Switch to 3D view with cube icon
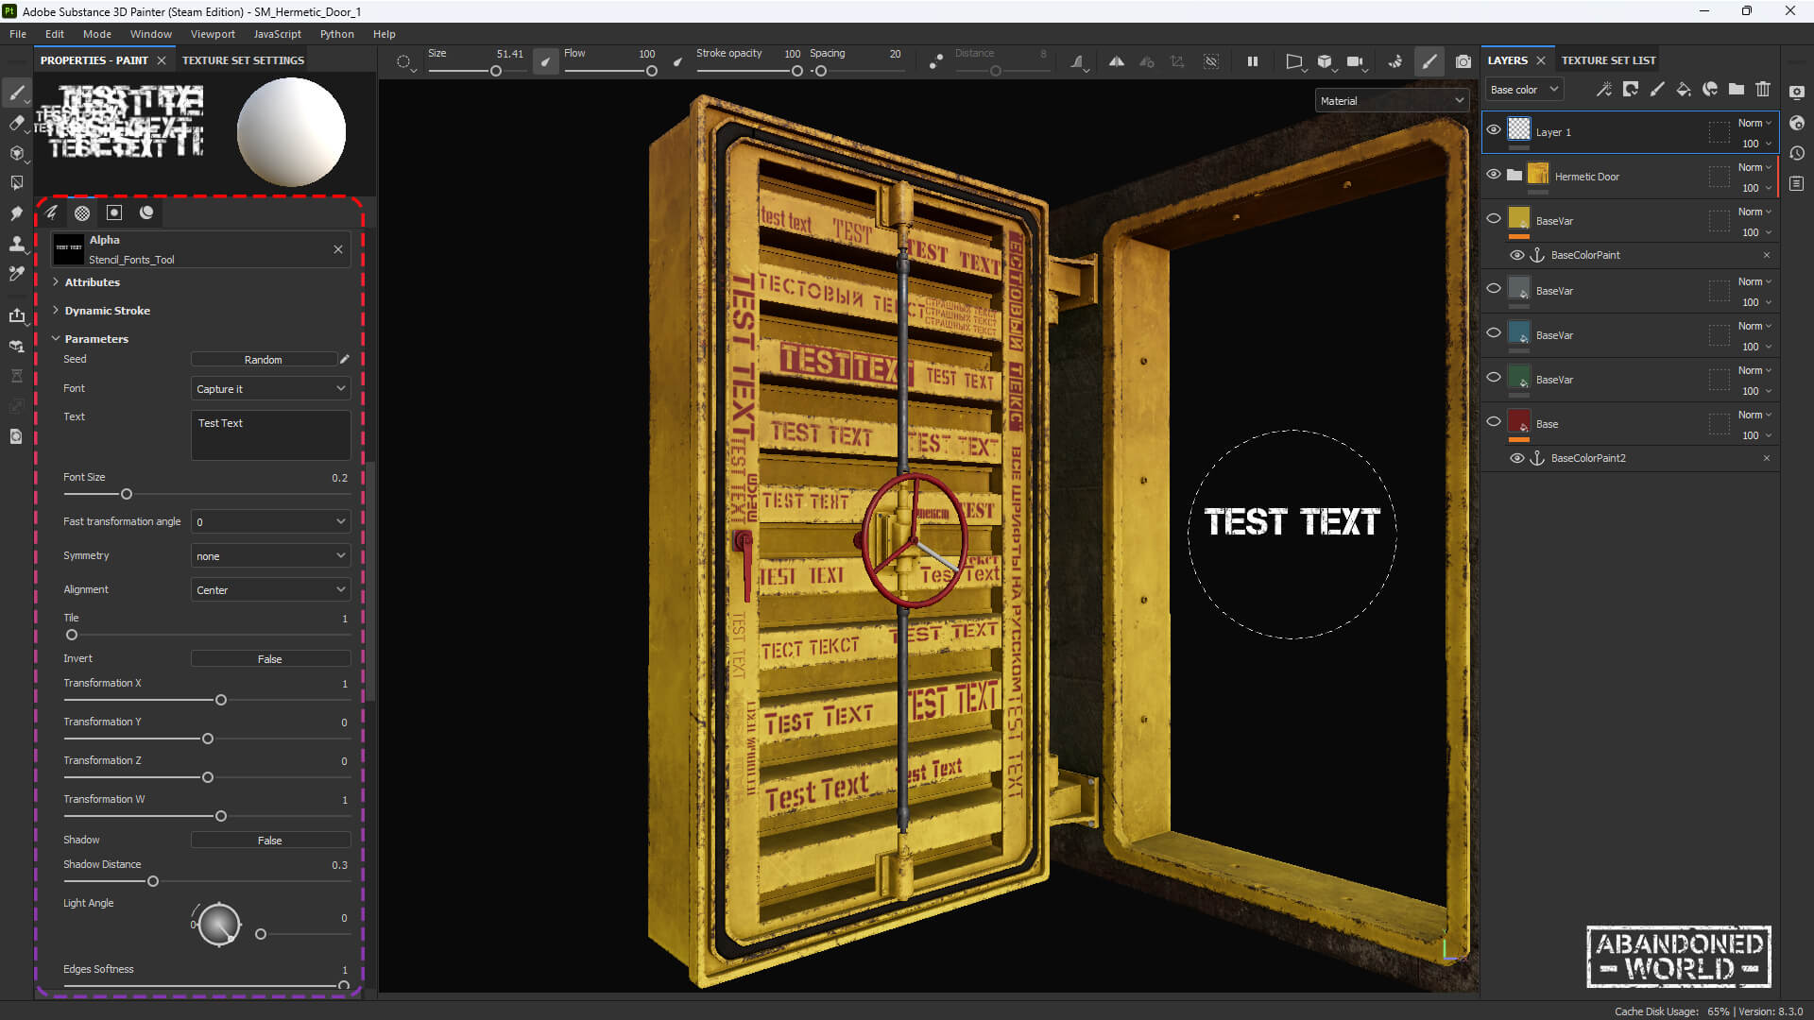This screenshot has width=1814, height=1020. pos(1325,61)
